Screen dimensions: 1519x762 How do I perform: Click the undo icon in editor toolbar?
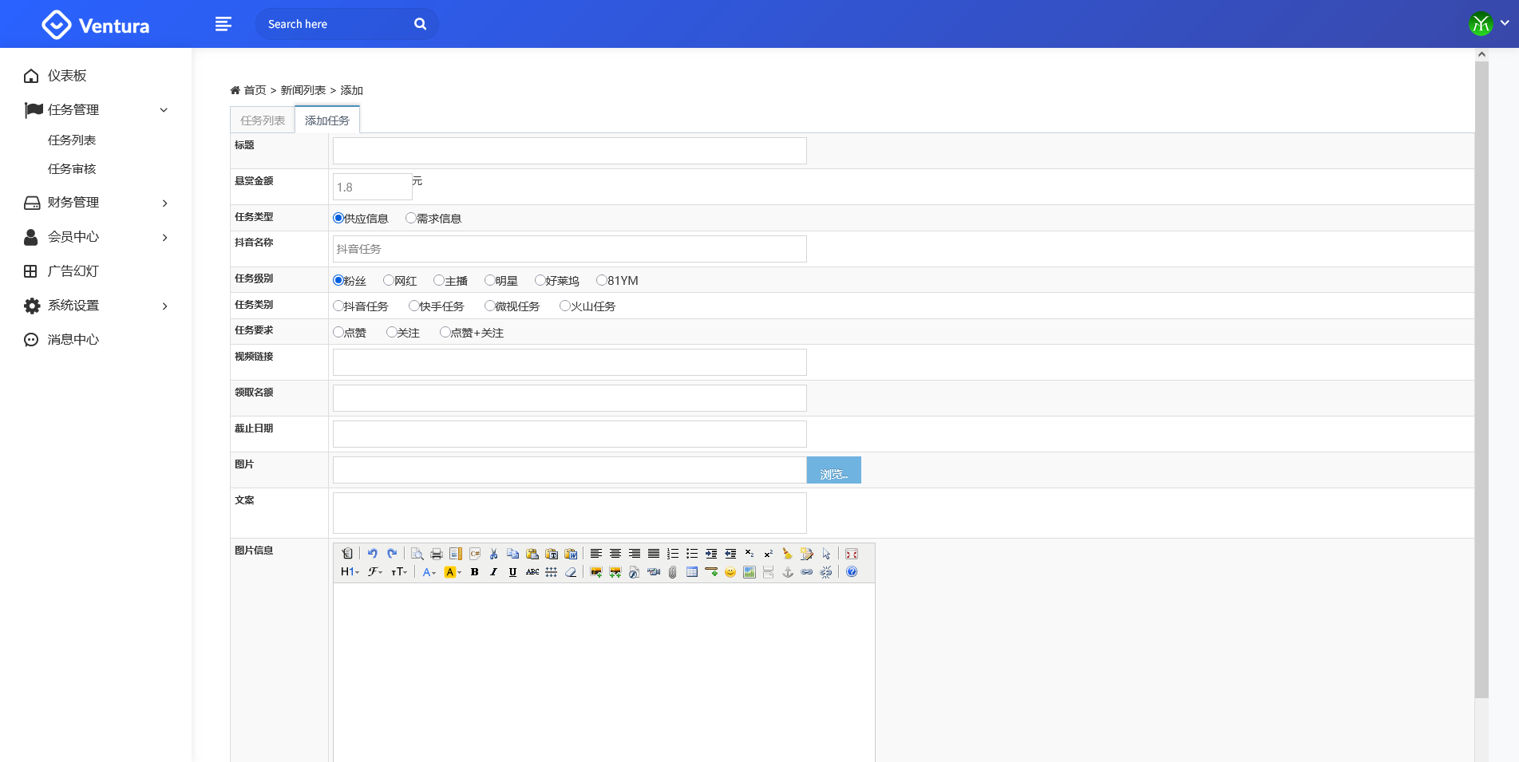(x=372, y=554)
